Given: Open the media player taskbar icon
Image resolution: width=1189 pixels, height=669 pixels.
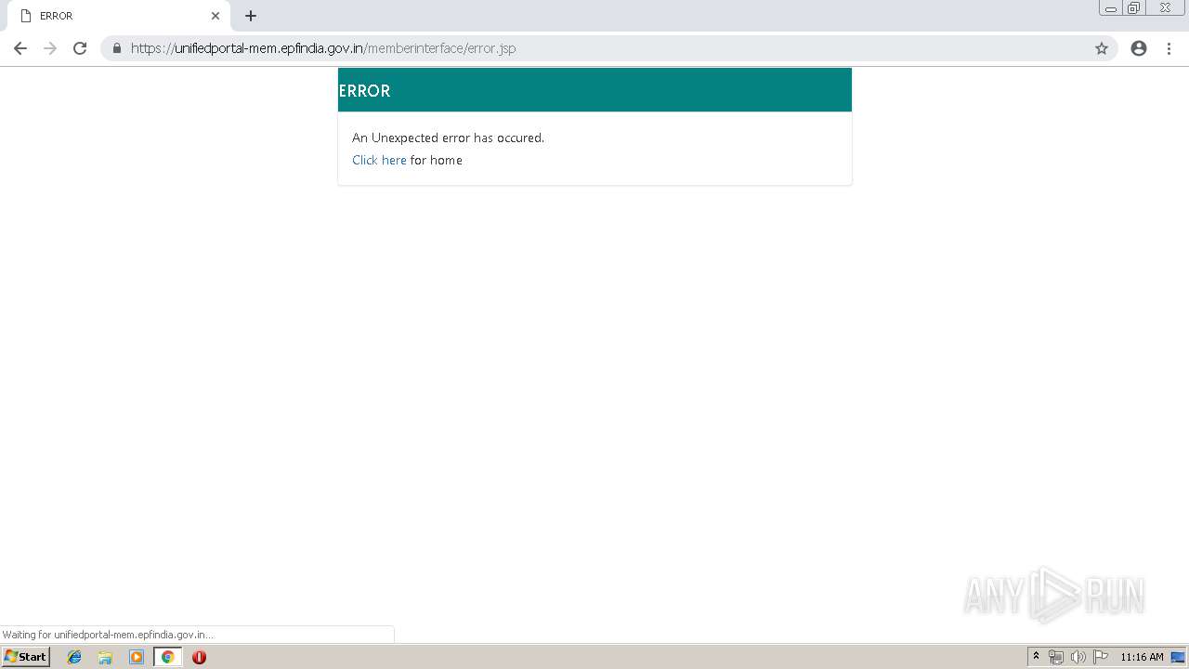Looking at the screenshot, I should pos(137,657).
